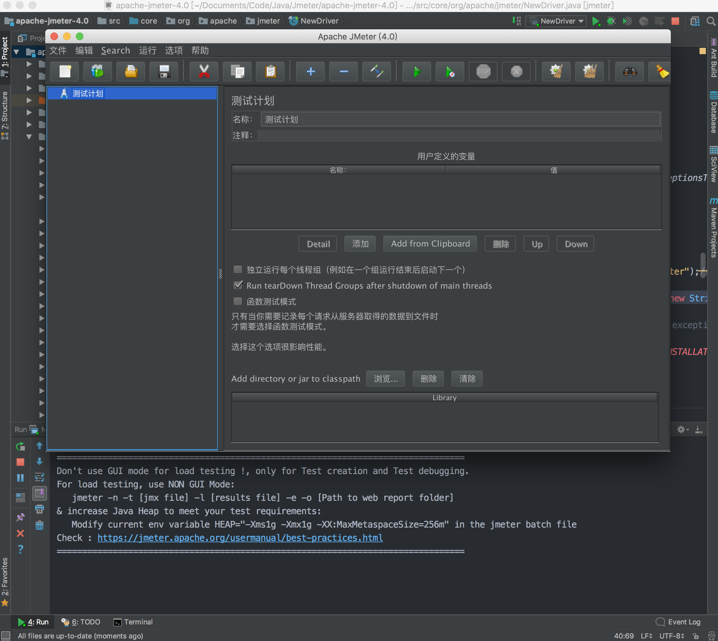Open 选项 menu in JMeter
The image size is (718, 641).
[174, 50]
